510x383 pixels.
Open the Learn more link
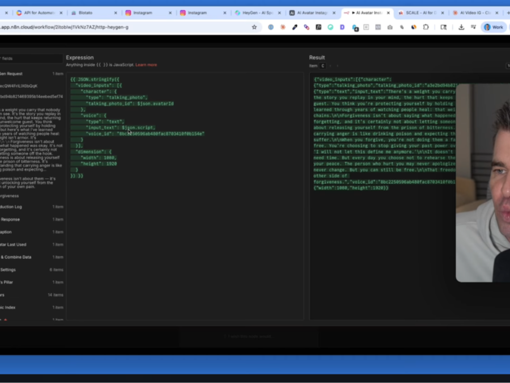click(x=146, y=65)
